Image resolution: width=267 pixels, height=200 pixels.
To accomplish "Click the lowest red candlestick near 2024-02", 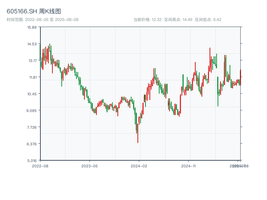I will [x=138, y=133].
